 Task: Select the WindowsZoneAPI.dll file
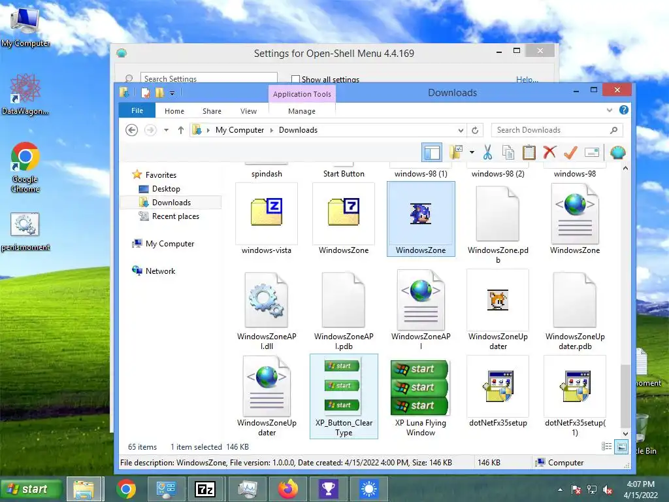pos(267,310)
